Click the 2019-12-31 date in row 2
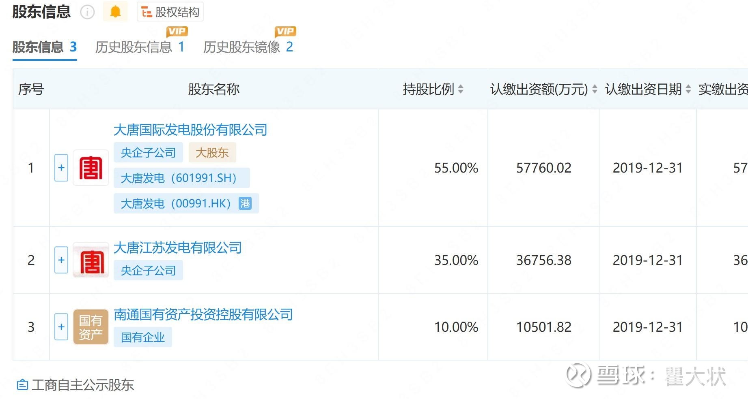Image resolution: width=748 pixels, height=399 pixels. pos(648,260)
